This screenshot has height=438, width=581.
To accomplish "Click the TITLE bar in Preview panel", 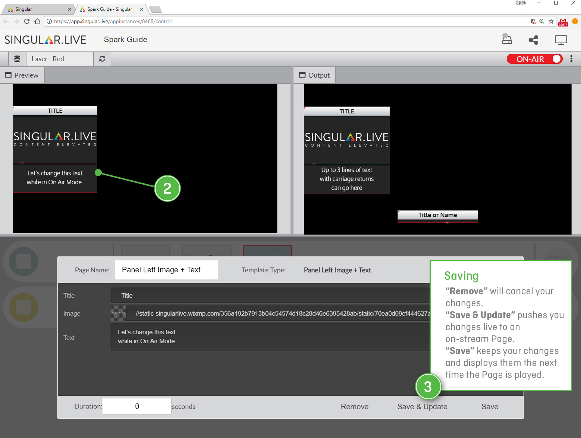I will point(55,111).
